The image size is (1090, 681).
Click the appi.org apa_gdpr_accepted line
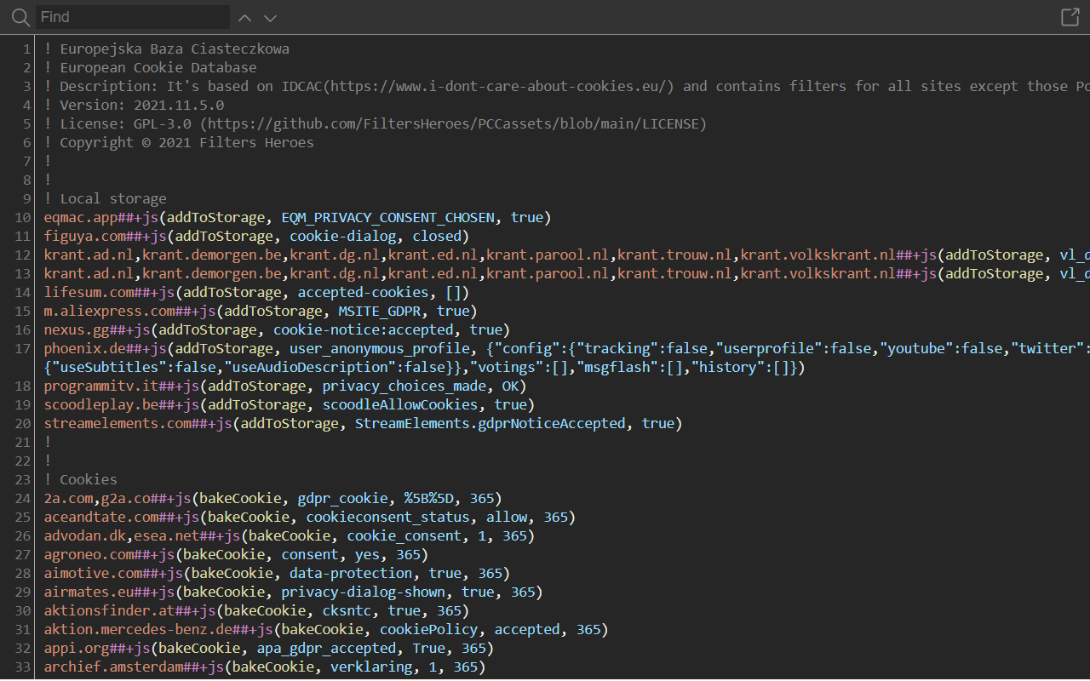(269, 648)
